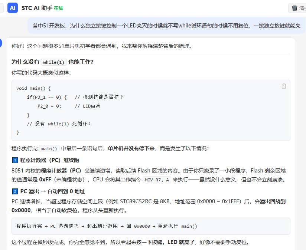The width and height of the screenshot is (306, 250).
Task: Click the partially visible blue avatar beside reply
Action: coord(1,43)
